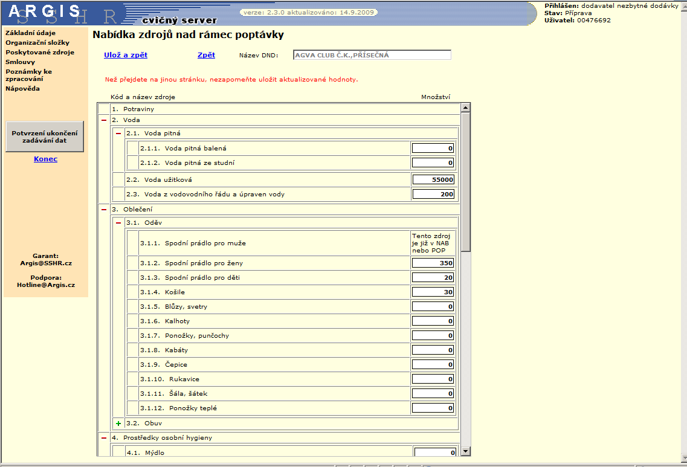
Task: Collapse the 3. Oblečení section
Action: 104,210
